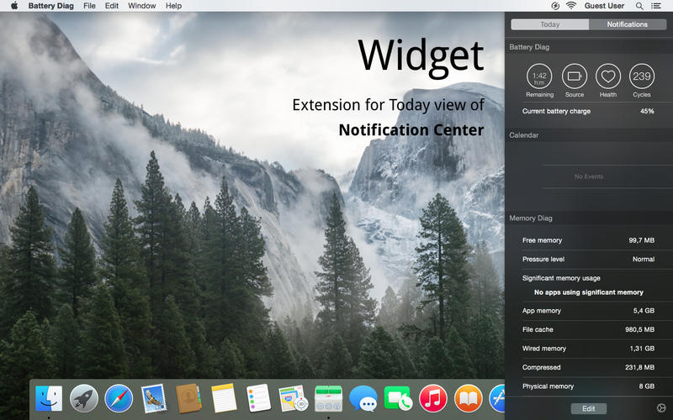Open Notification Center settings gear

tap(660, 408)
